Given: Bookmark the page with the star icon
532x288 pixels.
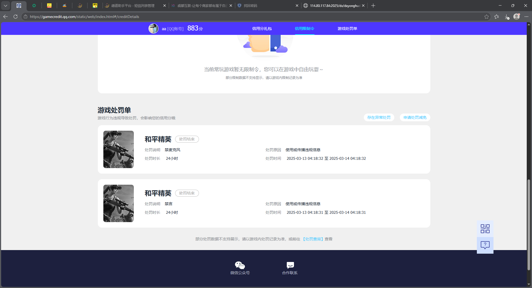Looking at the screenshot, I should click(x=487, y=17).
